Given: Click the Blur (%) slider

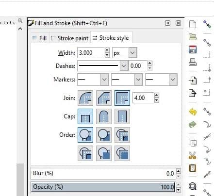Looking at the screenshot, I should coord(103,173).
